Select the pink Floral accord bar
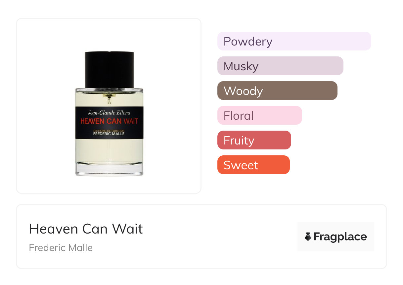 point(260,115)
